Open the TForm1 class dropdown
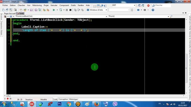 (x=168, y=16)
